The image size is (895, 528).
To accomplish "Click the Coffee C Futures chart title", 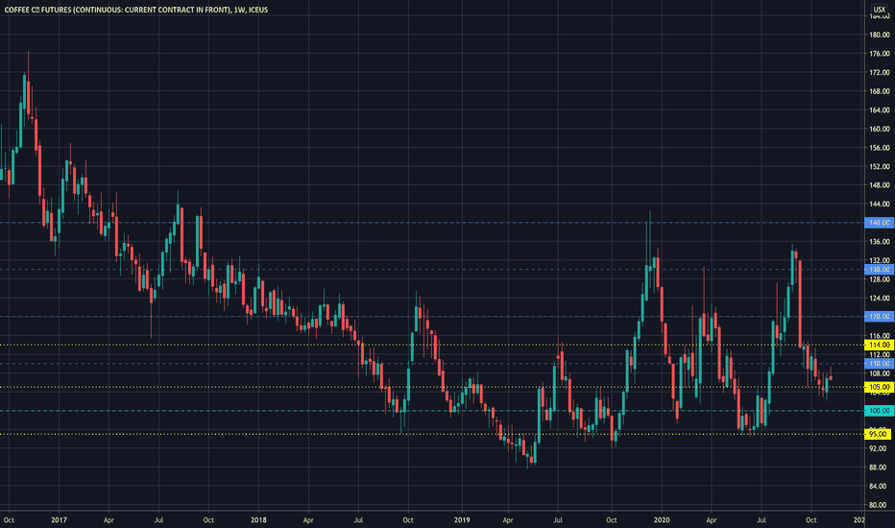I will point(135,10).
